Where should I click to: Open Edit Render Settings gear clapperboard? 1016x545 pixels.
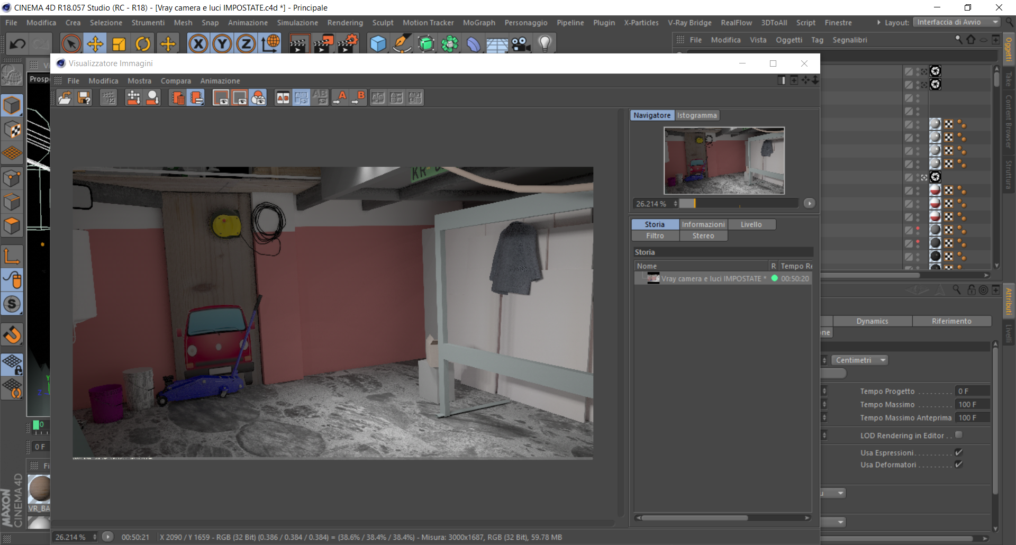click(348, 44)
